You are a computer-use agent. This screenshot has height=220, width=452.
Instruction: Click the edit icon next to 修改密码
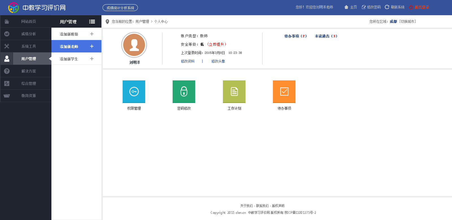point(364,7)
